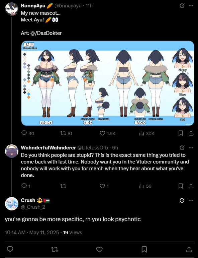This screenshot has width=198, height=258.
Task: Open Grok icon on BunnyAyu's post
Action: coord(182,6)
